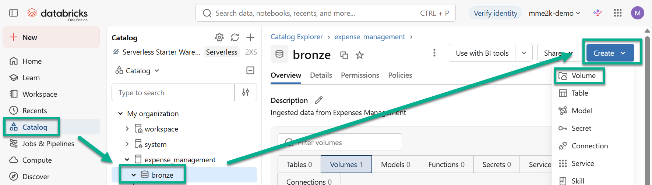Select Volumes 1 toggle
652x185 pixels.
[x=346, y=164]
